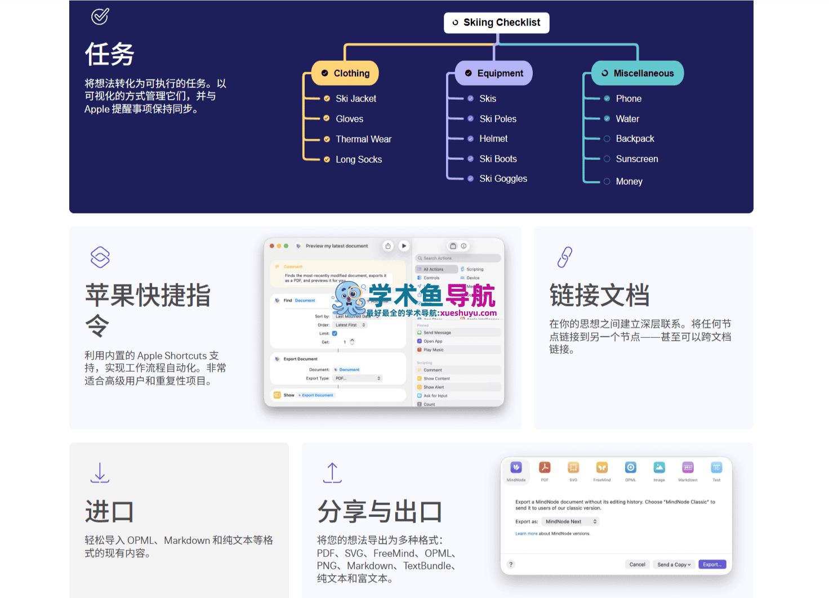The height and width of the screenshot is (598, 829).
Task: Click the Search Actions field
Action: click(458, 258)
